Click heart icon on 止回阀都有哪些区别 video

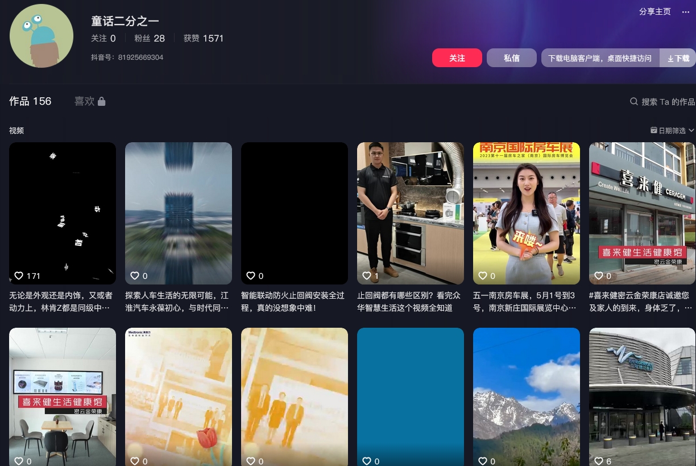367,275
